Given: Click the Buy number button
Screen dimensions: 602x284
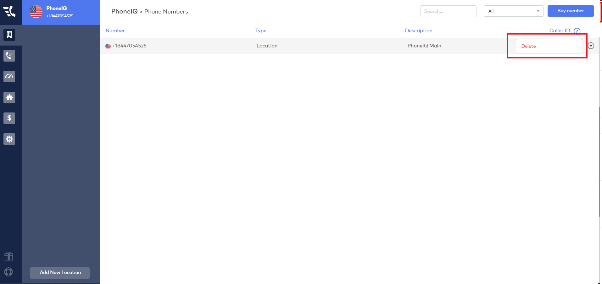Looking at the screenshot, I should point(571,11).
